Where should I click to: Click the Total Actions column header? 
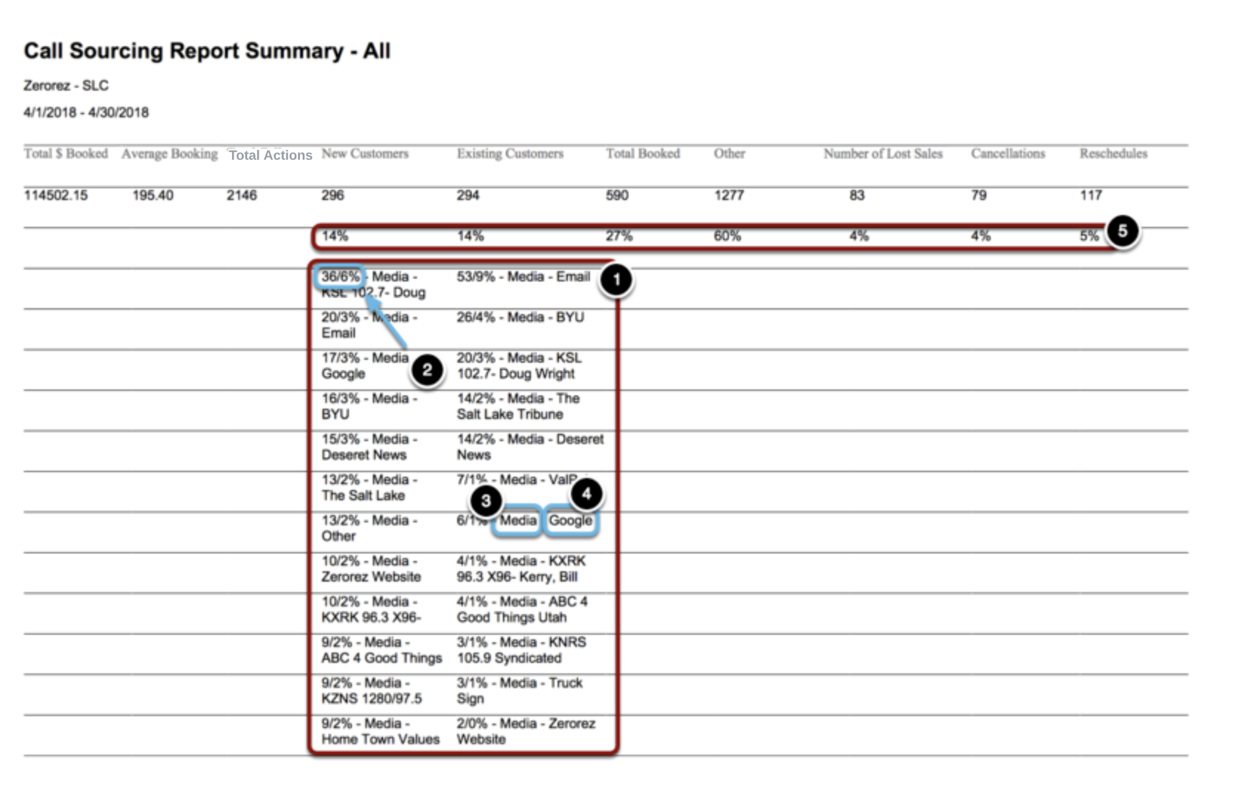(270, 155)
